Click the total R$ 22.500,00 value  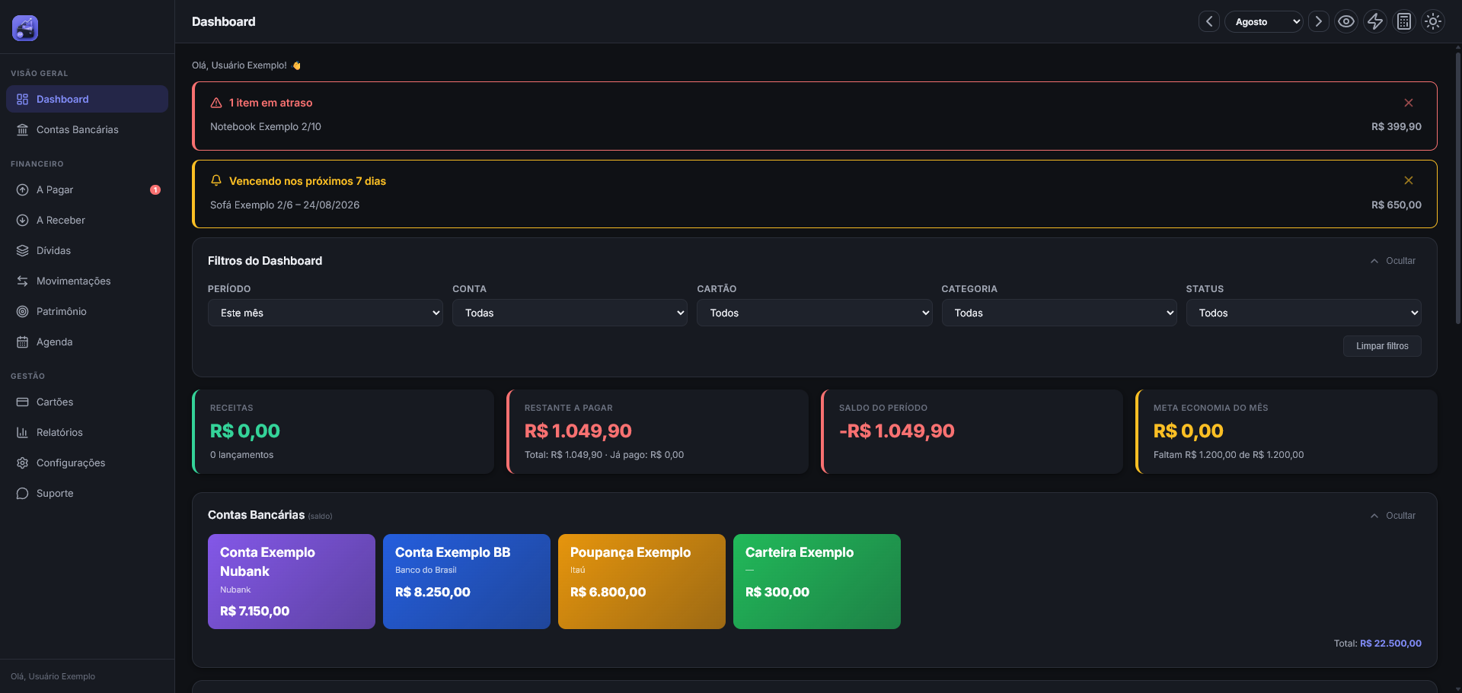1390,644
